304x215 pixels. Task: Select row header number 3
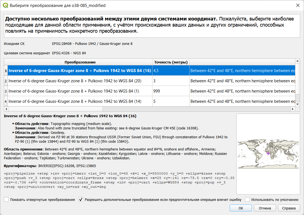click(x=6, y=91)
